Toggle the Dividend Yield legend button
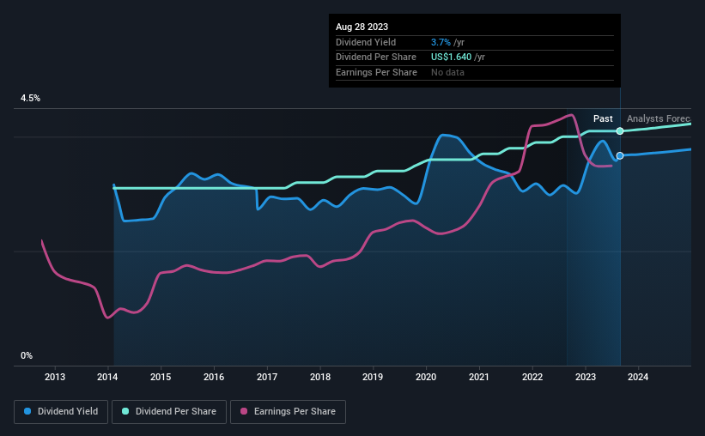 pos(61,412)
